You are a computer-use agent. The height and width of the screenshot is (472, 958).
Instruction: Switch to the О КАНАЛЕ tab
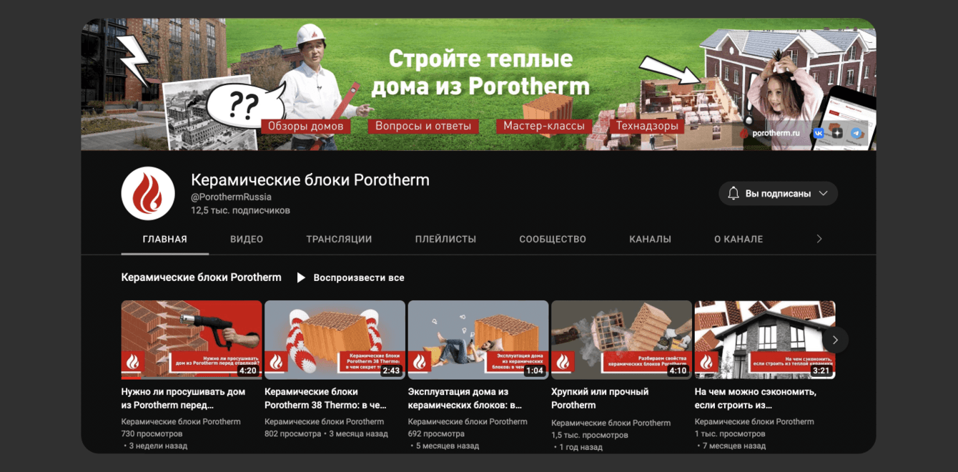739,239
